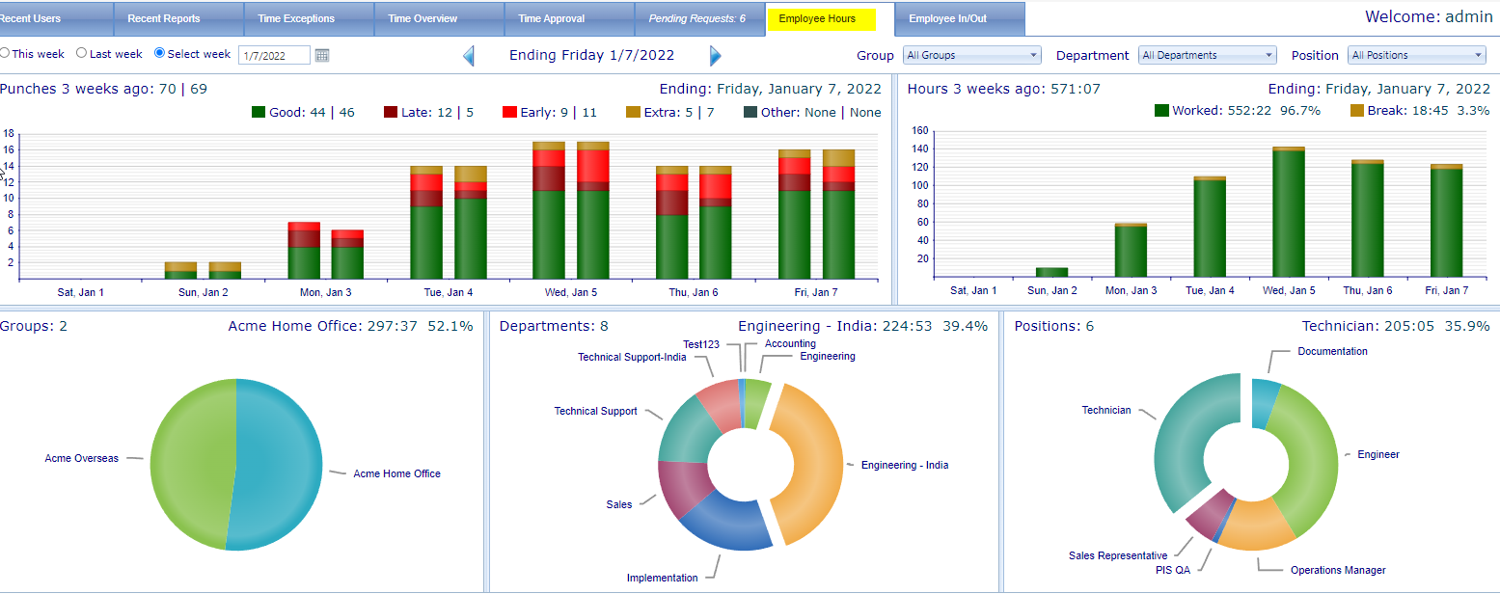Select the "Last week" radio button

[x=81, y=53]
